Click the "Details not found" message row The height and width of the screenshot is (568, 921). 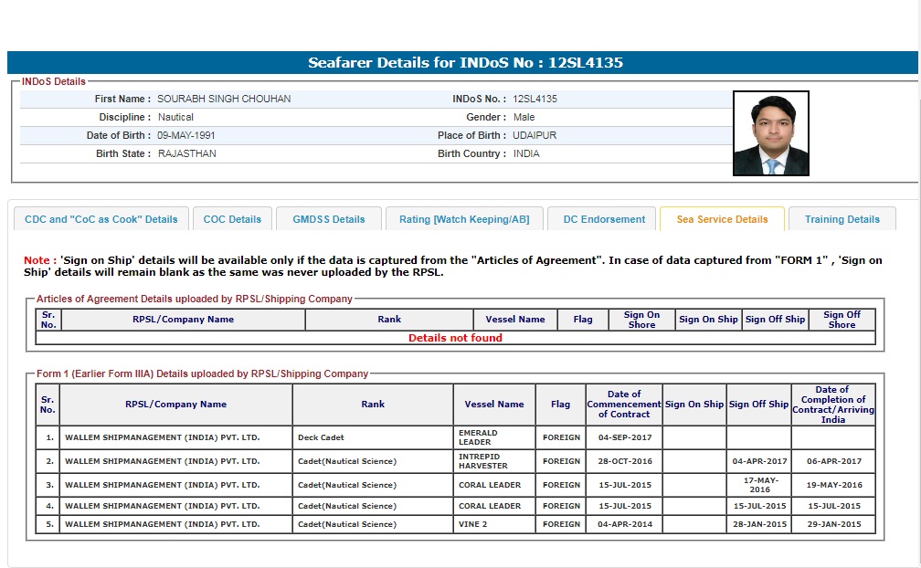tap(455, 338)
